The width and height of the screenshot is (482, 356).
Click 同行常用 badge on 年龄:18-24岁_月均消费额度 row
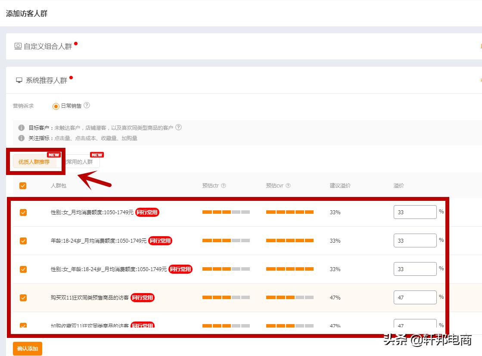160,240
